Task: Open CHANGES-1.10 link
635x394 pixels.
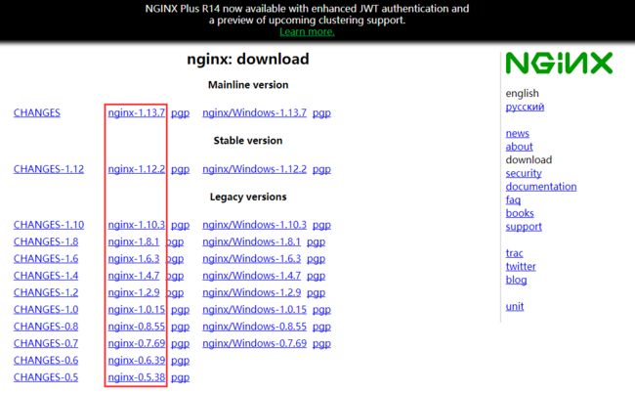Action: point(49,225)
